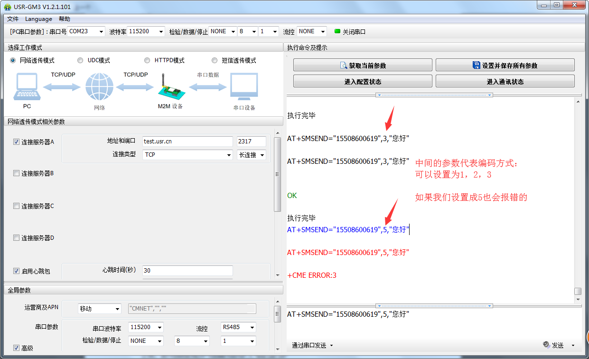The image size is (589, 359).
Task: Open the 文件 menu
Action: [x=13, y=19]
